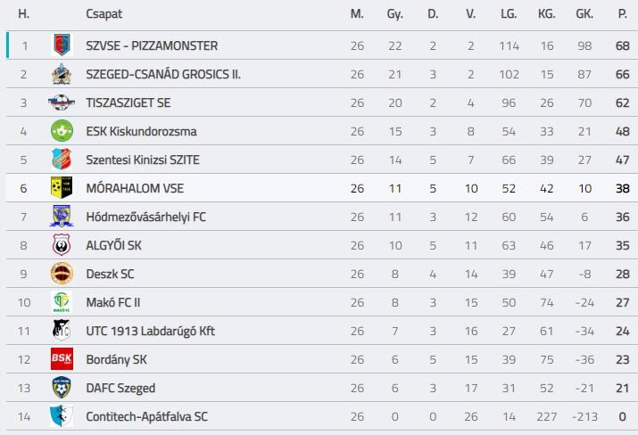Click the SZVSE - PIZZAMONSTER club logo
This screenshot has width=638, height=435.
[x=62, y=45]
